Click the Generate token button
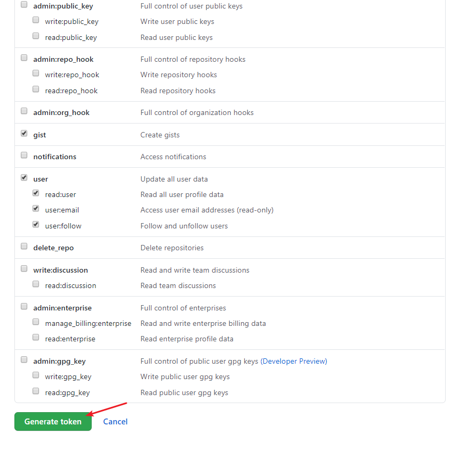This screenshot has height=459, width=467. [x=53, y=421]
